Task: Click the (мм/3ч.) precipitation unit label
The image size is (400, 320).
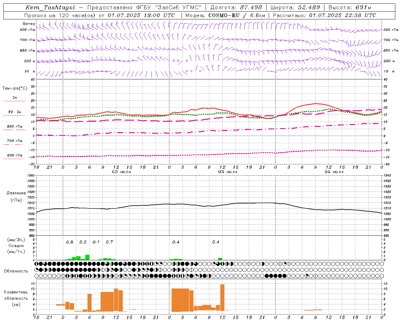Action: 16,240
